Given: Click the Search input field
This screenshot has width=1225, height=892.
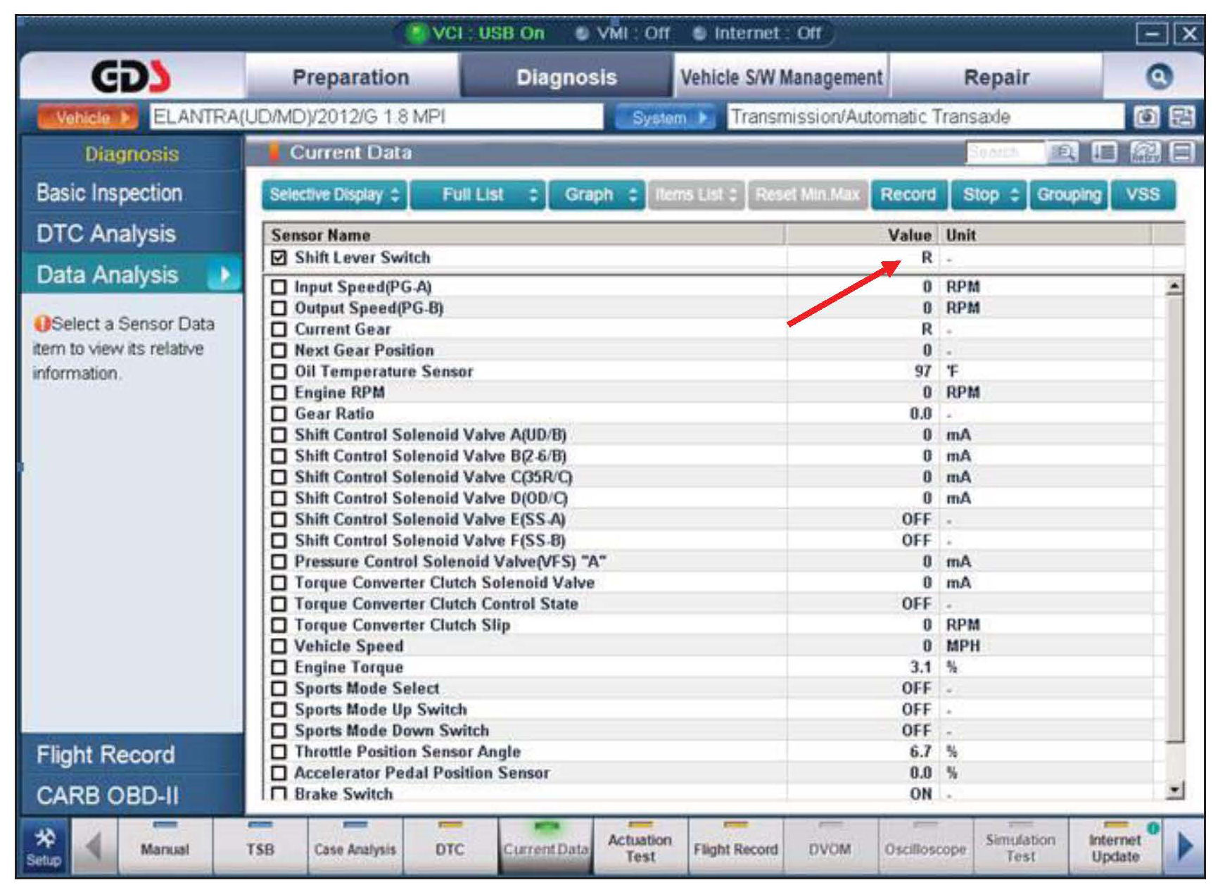Looking at the screenshot, I should pyautogui.click(x=1003, y=153).
